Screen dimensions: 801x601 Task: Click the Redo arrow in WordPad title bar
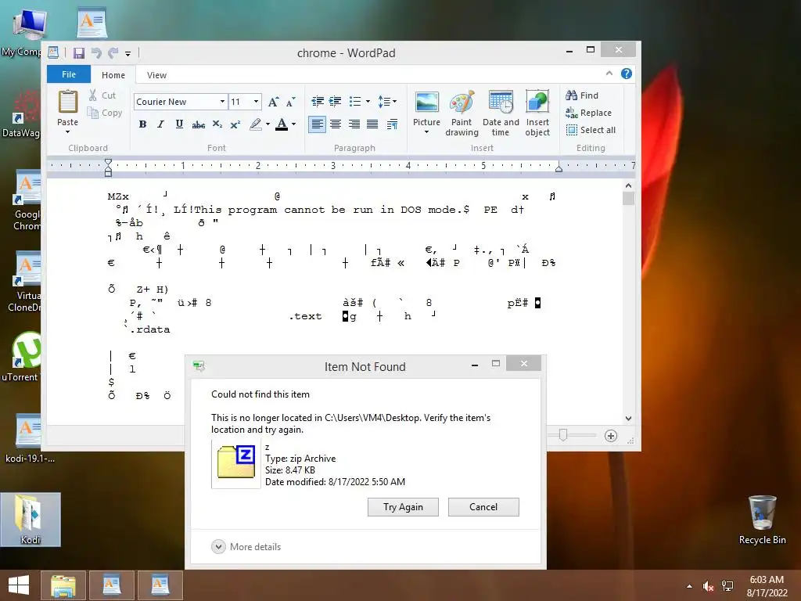point(113,52)
